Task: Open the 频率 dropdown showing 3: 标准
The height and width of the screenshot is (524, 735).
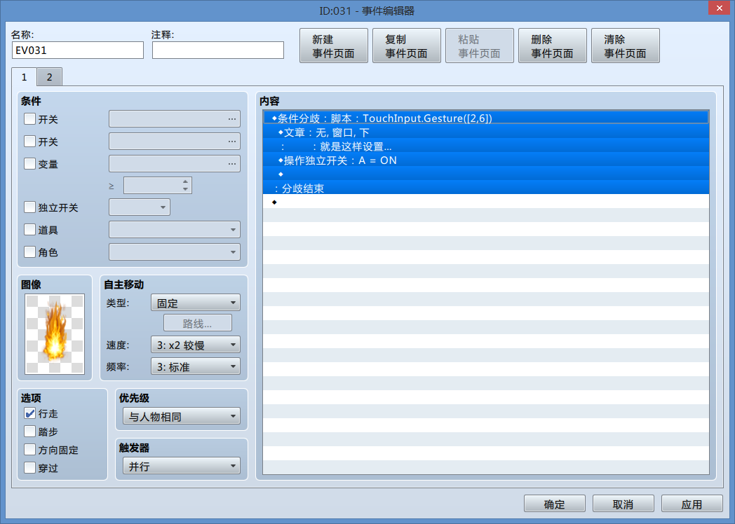Action: pyautogui.click(x=196, y=366)
